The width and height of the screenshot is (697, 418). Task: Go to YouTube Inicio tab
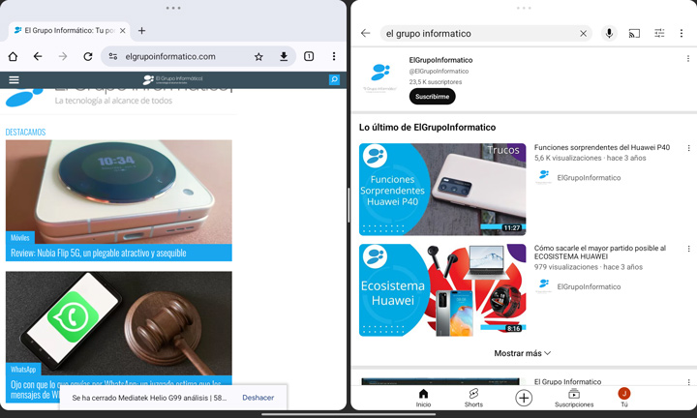point(423,398)
